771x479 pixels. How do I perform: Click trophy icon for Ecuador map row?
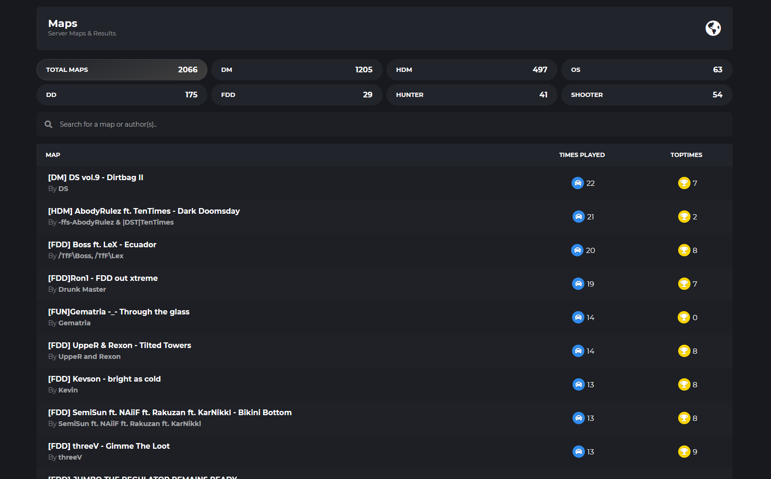pos(684,250)
